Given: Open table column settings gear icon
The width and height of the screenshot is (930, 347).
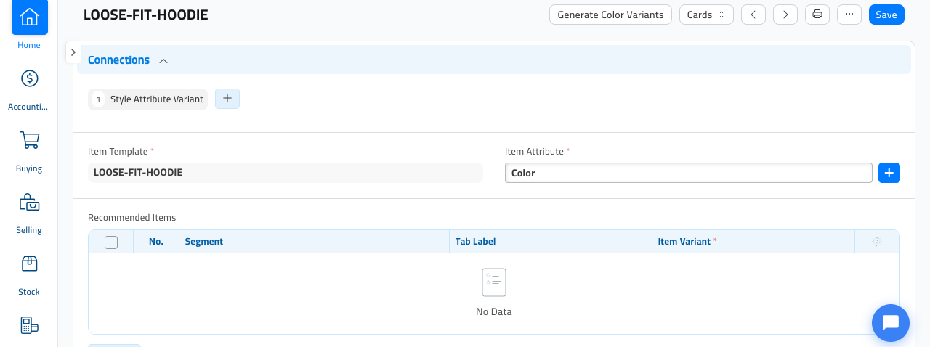Looking at the screenshot, I should coord(877,242).
